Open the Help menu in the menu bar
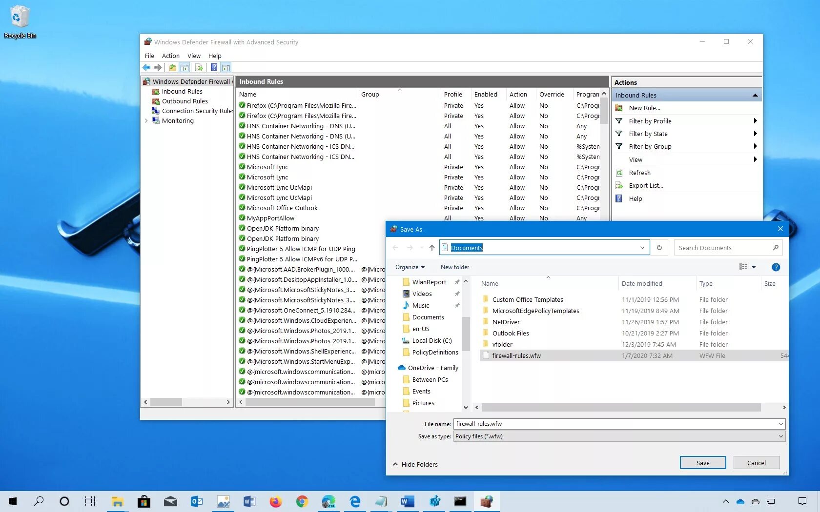The width and height of the screenshot is (820, 512). pos(215,56)
